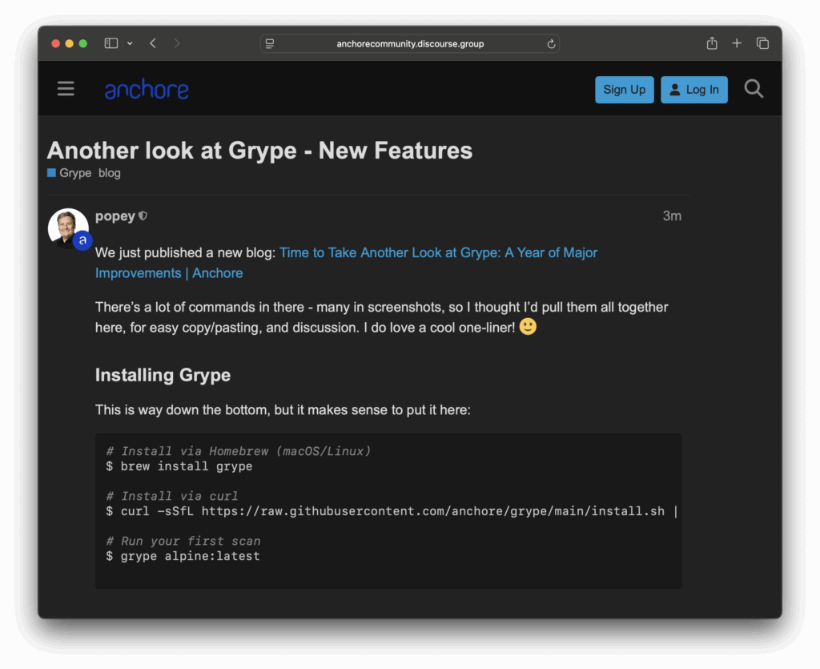The height and width of the screenshot is (669, 820).
Task: Share this page from Safari toolbar
Action: click(x=712, y=43)
